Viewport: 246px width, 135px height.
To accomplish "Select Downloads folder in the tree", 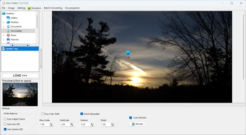I will (16, 31).
